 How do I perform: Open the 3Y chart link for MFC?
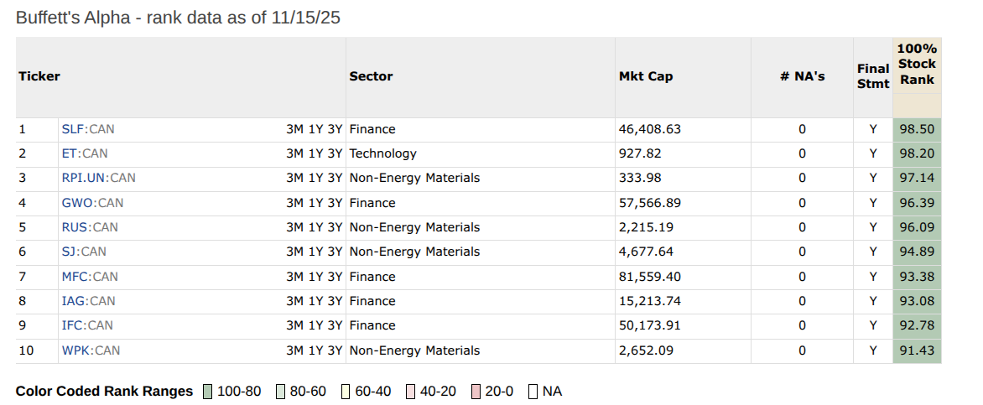point(335,277)
